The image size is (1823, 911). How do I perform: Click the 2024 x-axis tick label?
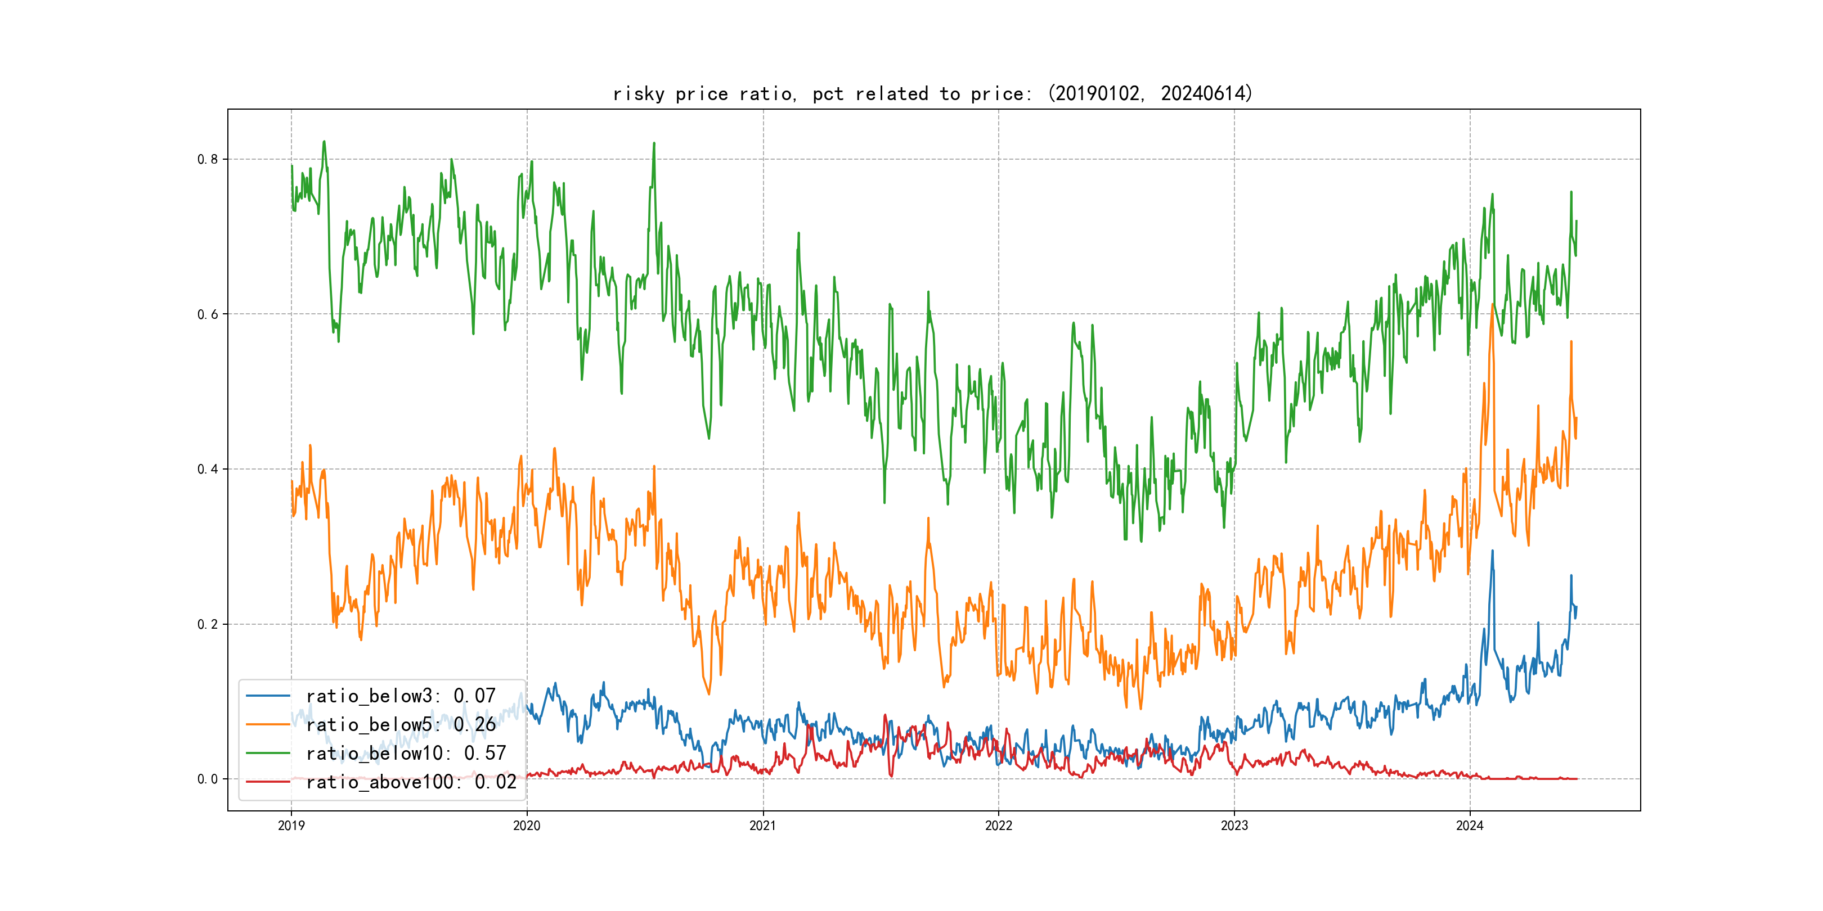click(x=1470, y=826)
